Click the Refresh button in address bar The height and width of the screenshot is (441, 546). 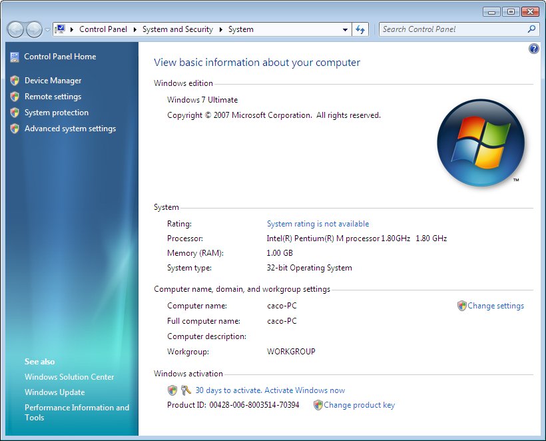point(360,29)
